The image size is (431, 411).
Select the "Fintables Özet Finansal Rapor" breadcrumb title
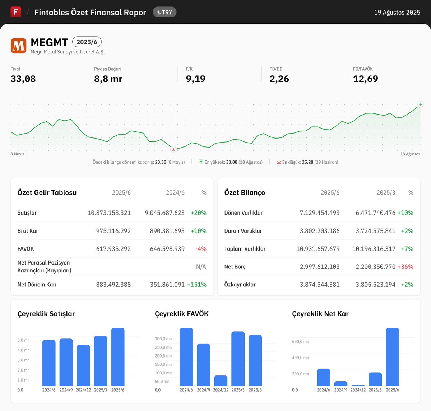pyautogui.click(x=90, y=12)
